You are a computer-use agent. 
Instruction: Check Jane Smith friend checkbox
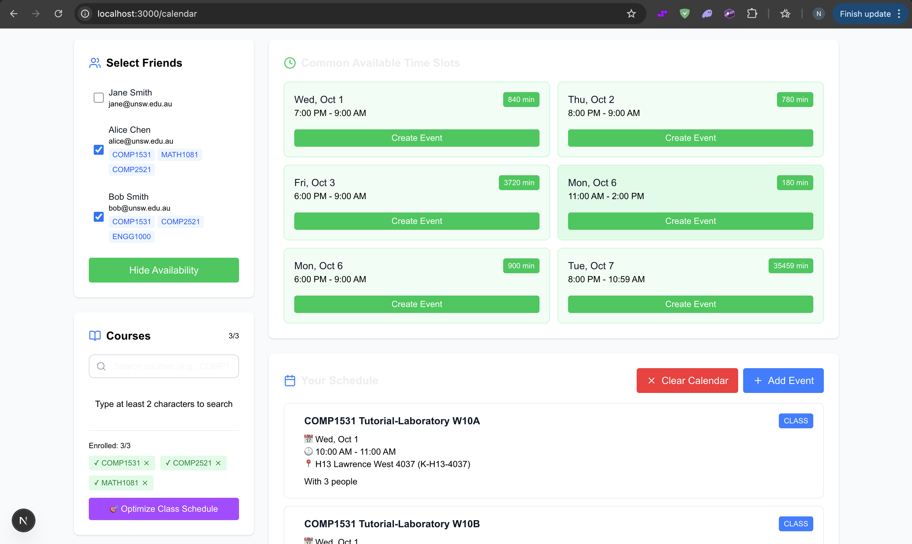(x=99, y=97)
